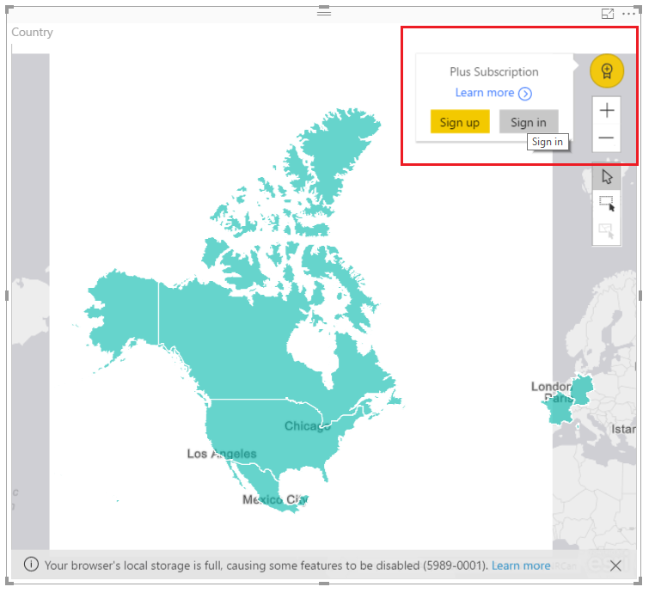
Task: Open Learn more link in storage warning
Action: (521, 565)
